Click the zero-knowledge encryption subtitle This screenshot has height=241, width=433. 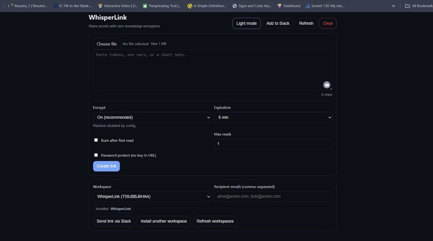[x=124, y=26]
